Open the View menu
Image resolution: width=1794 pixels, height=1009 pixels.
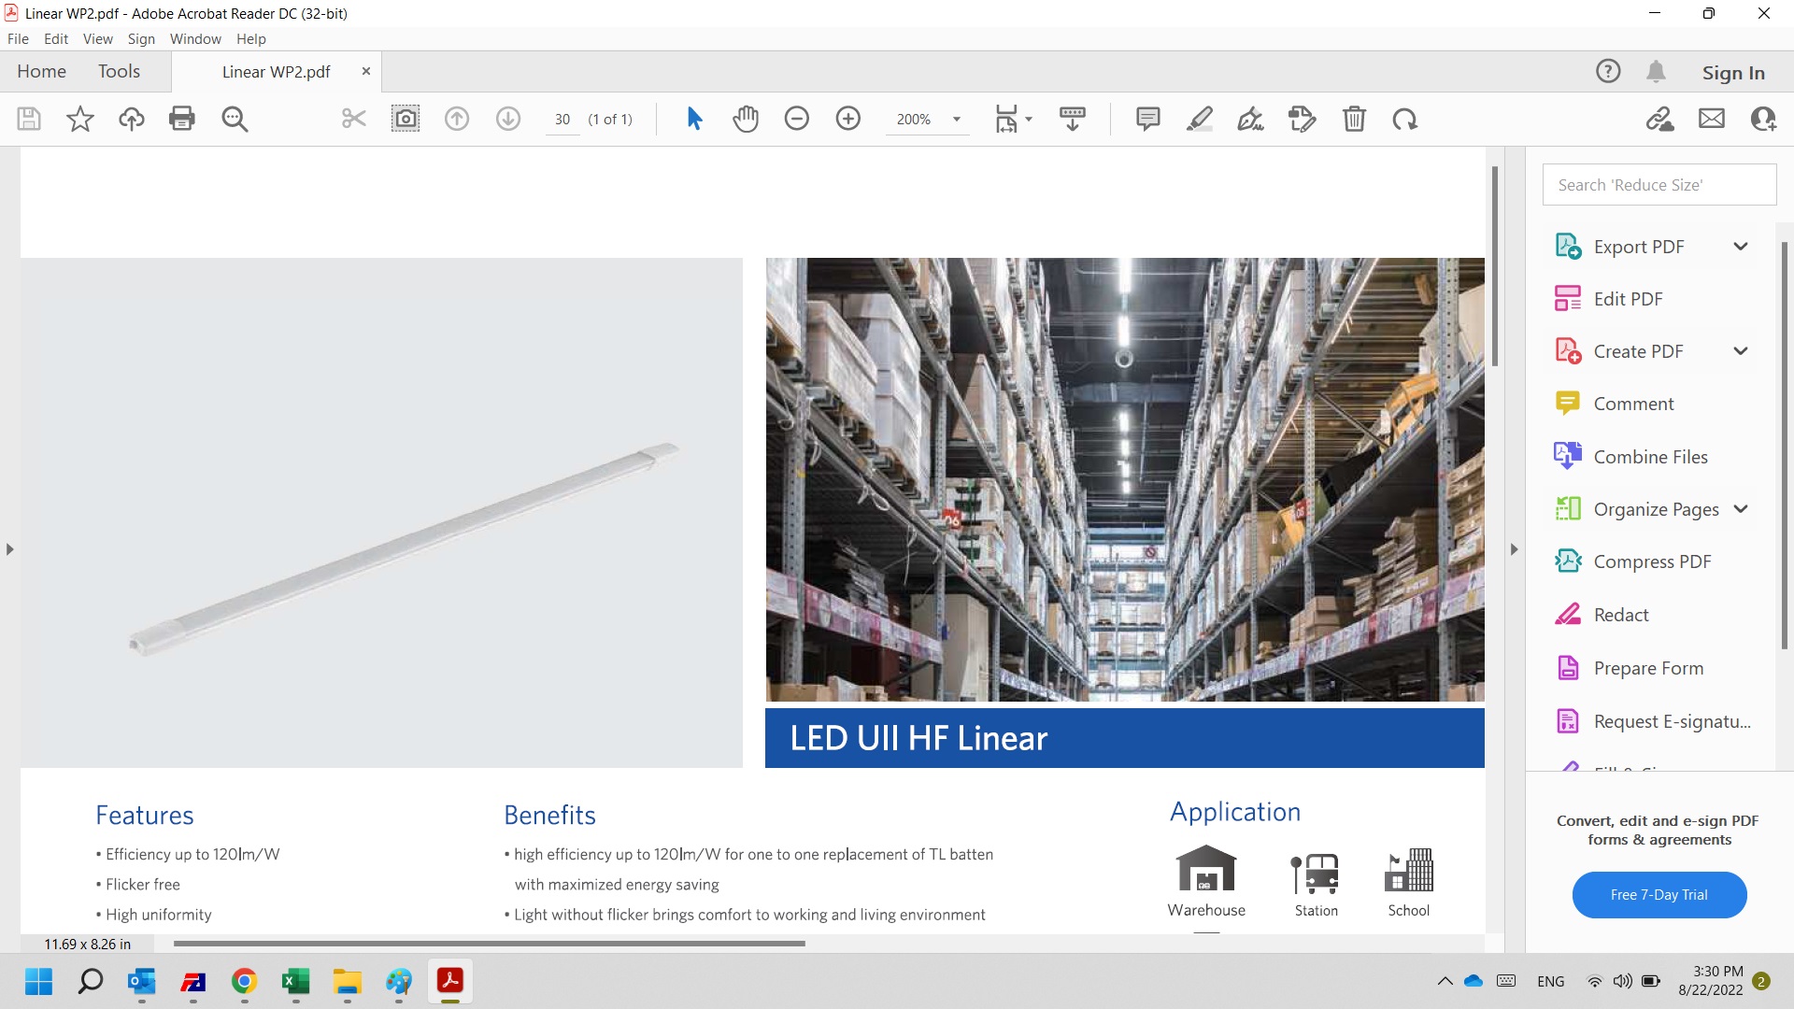click(x=97, y=38)
